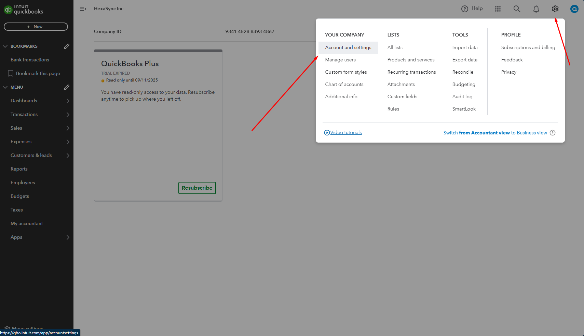The width and height of the screenshot is (584, 336).
Task: Expand the Customers & leads submenu arrow
Action: pyautogui.click(x=68, y=155)
